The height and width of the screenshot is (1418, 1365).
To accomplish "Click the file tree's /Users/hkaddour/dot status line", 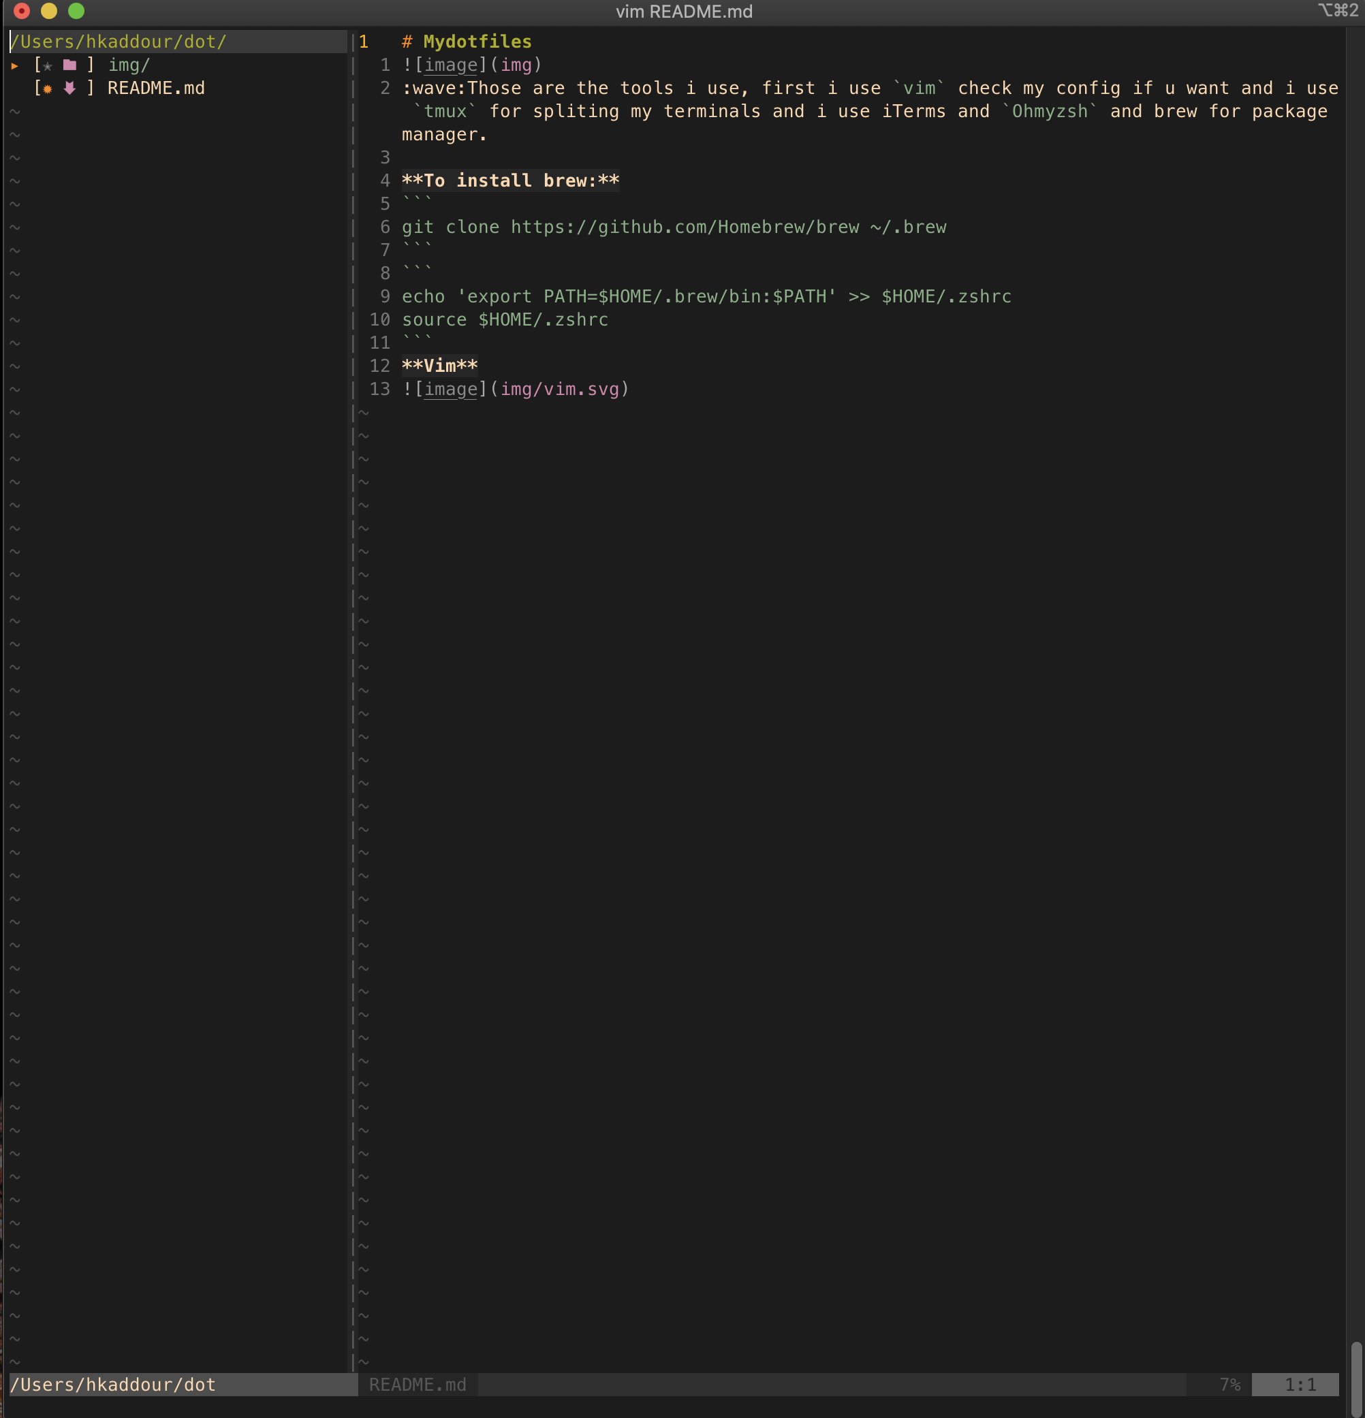I will pyautogui.click(x=113, y=1384).
